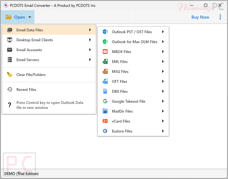Choose Email Accounts from the menu
This screenshot has width=228, height=179.
tap(49, 50)
